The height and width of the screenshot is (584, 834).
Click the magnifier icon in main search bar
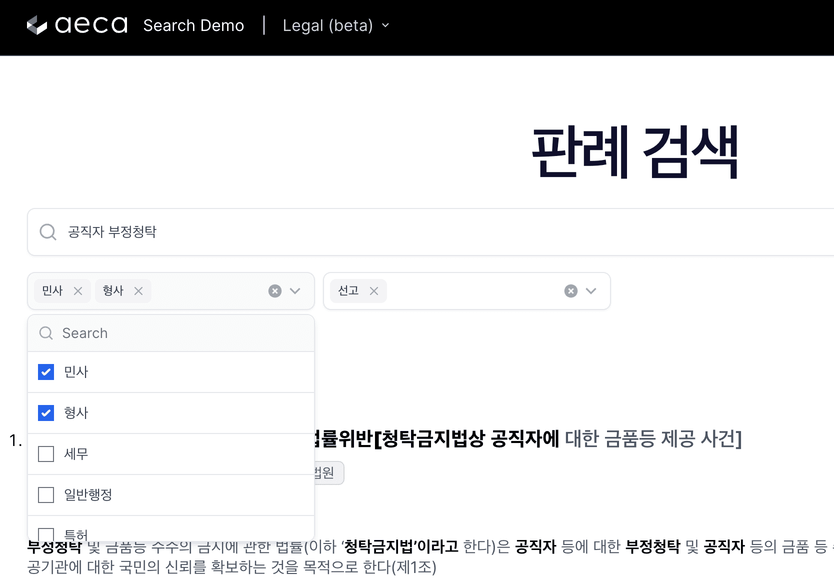[x=48, y=232]
